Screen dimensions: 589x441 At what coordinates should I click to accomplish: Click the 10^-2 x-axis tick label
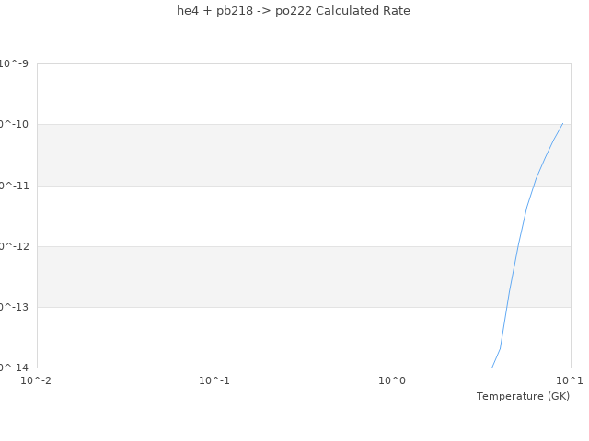tap(36, 379)
